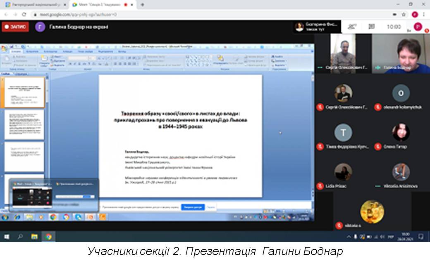
Task: Open the Chrome three-dot menu
Action: click(x=424, y=14)
